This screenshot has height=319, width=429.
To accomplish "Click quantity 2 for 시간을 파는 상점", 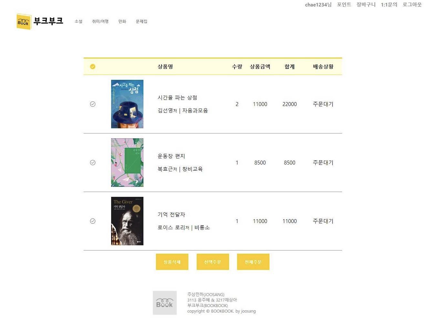I will (237, 104).
